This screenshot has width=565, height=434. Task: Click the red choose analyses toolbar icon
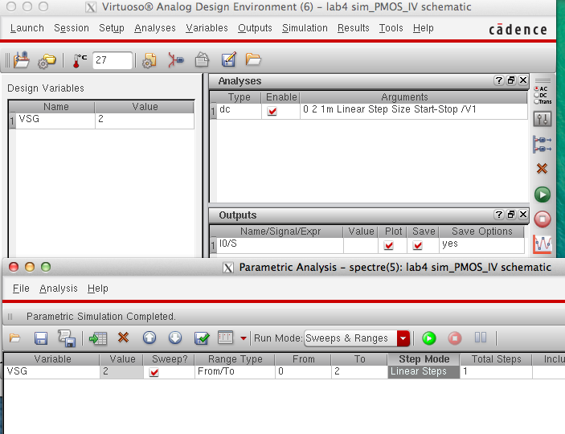175,59
